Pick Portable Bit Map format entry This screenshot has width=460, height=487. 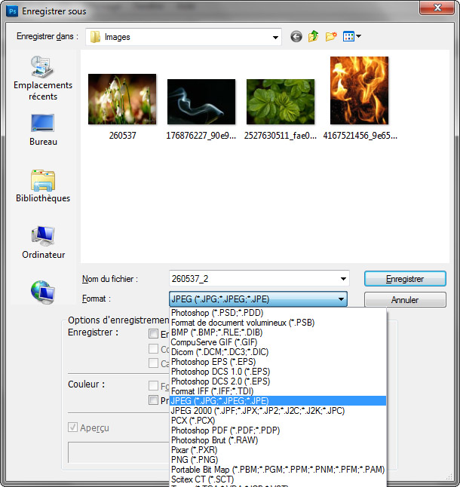(278, 470)
